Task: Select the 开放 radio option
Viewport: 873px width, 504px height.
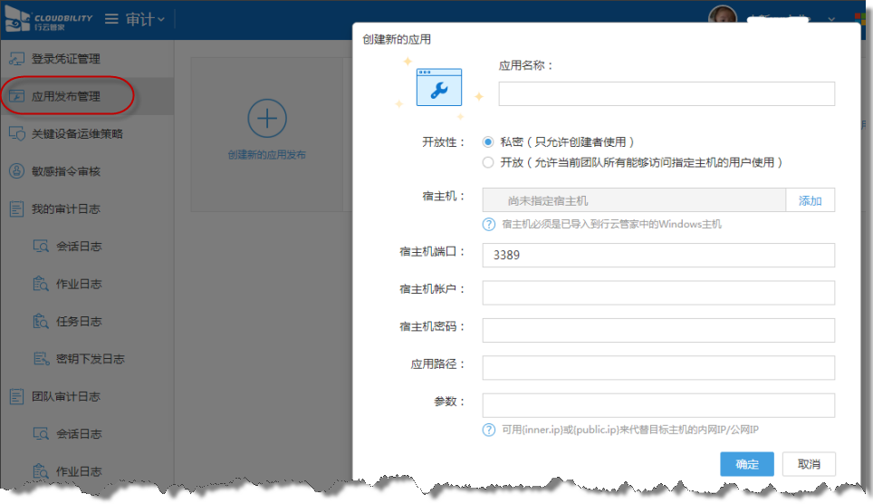Action: (x=488, y=162)
